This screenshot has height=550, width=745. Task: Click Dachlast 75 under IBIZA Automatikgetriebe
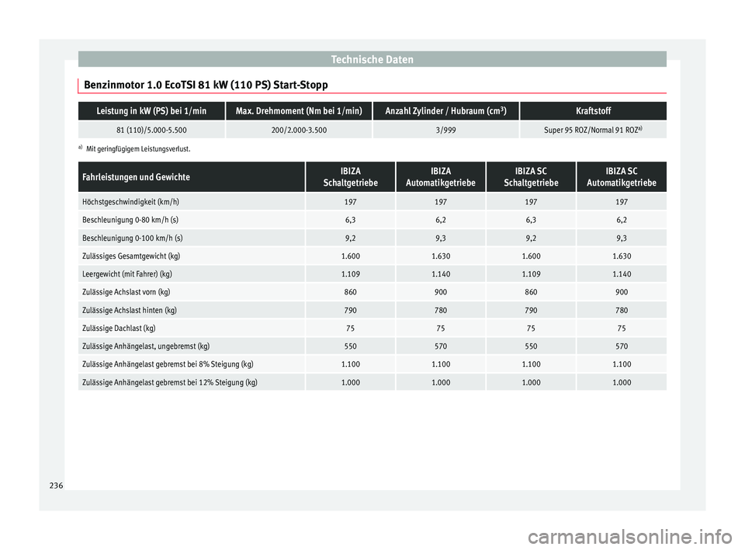click(x=441, y=329)
